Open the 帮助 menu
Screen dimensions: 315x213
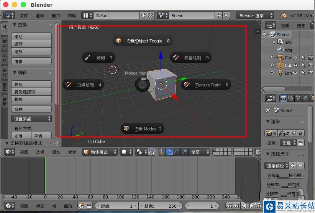pos(72,16)
